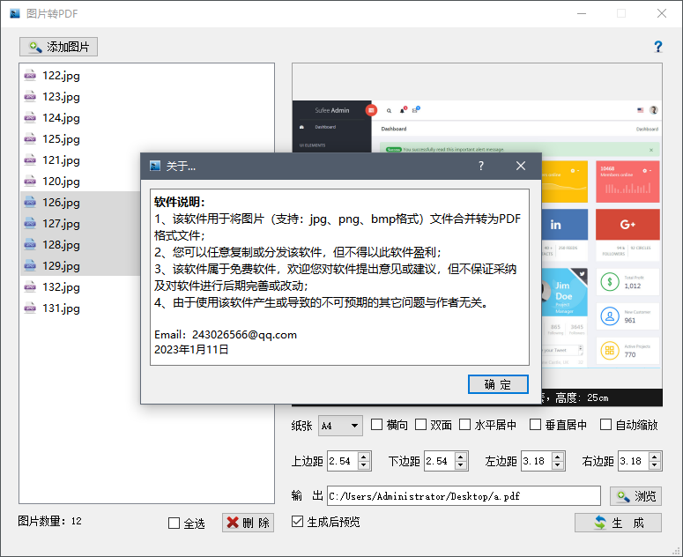Select 124.jpg file name in list
683x557 pixels.
click(x=61, y=117)
